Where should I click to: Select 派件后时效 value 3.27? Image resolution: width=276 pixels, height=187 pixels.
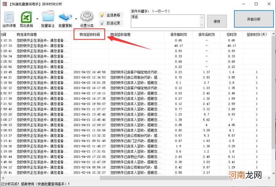pyautogui.click(x=206, y=172)
